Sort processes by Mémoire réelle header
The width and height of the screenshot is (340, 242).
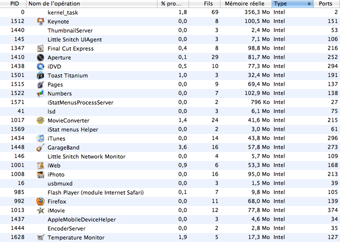(x=244, y=3)
